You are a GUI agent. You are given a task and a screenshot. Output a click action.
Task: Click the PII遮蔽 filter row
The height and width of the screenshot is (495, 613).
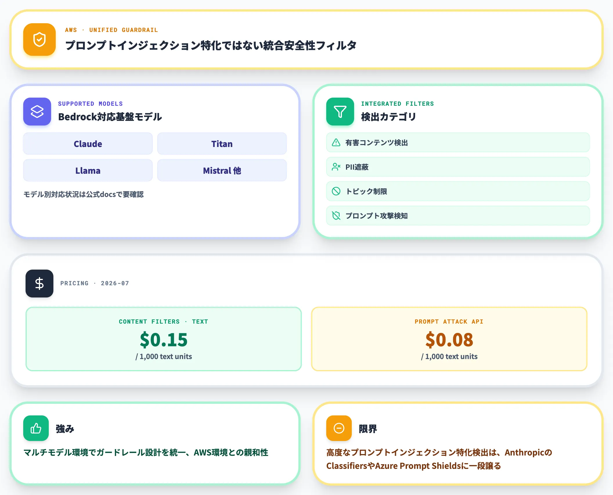(x=458, y=167)
